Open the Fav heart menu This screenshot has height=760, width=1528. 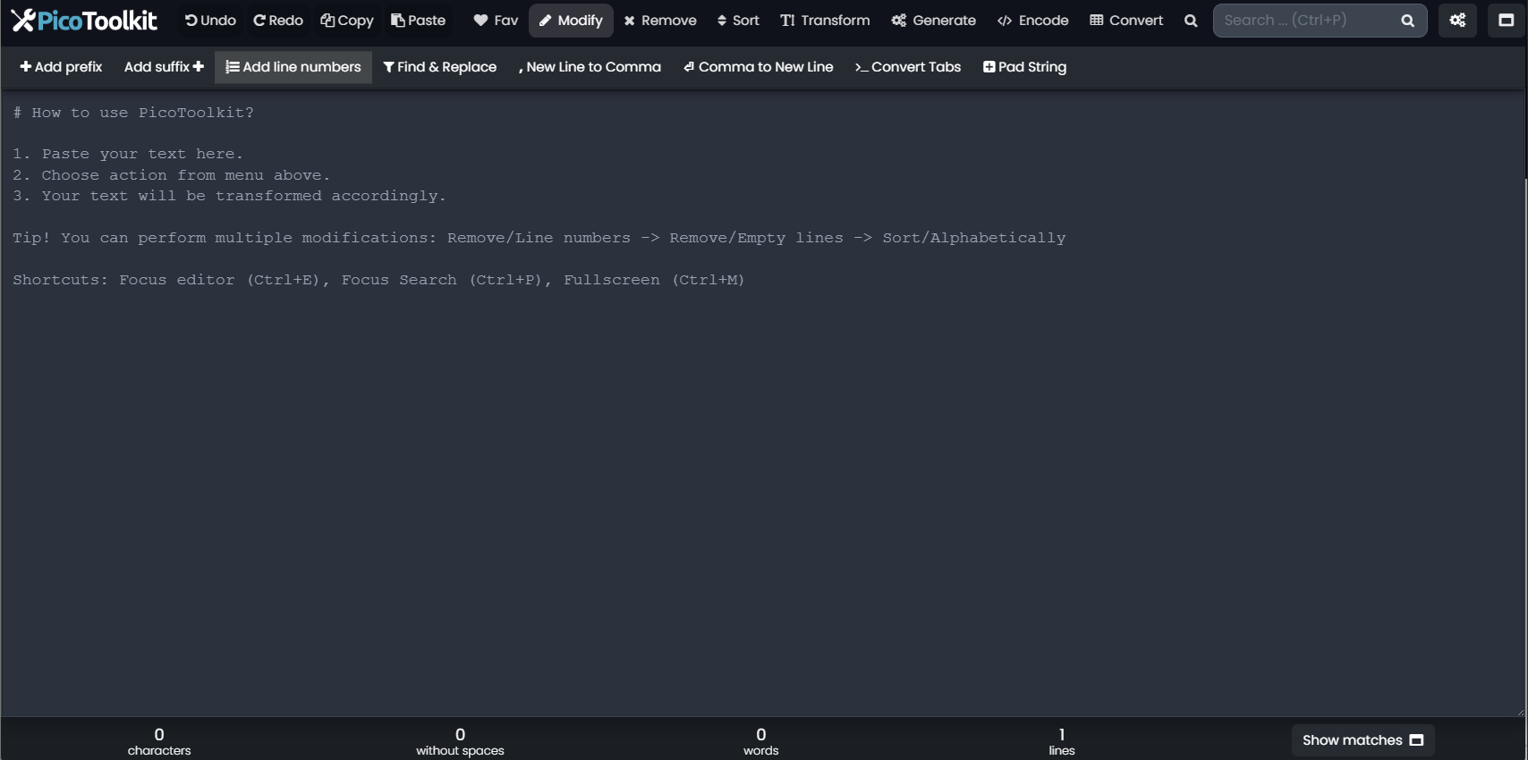coord(496,20)
